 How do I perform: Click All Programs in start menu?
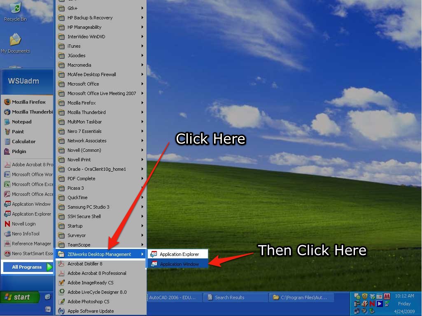pos(28,267)
